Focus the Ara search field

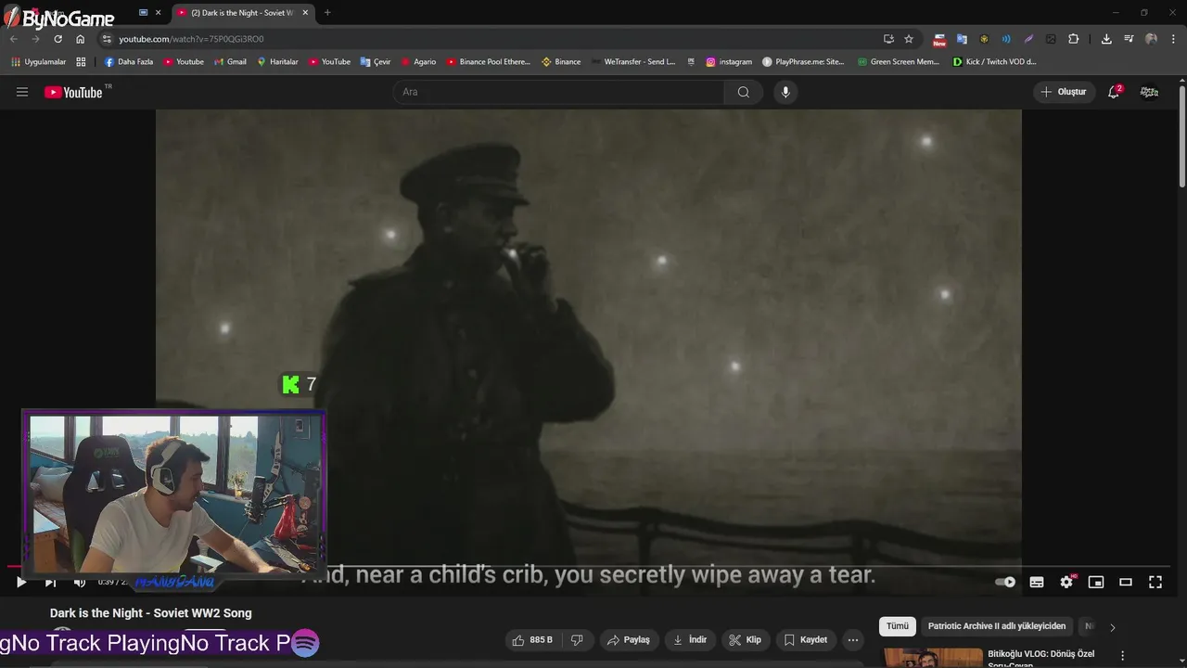[x=558, y=92]
